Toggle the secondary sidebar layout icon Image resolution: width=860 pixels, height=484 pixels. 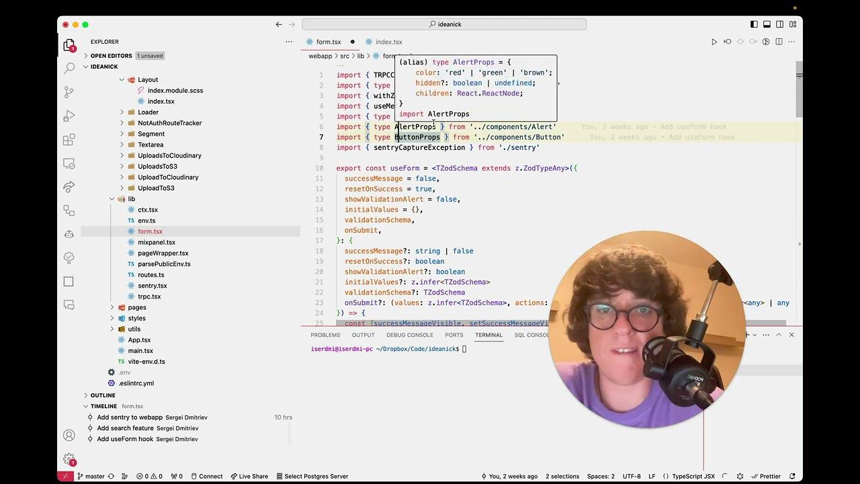780,24
